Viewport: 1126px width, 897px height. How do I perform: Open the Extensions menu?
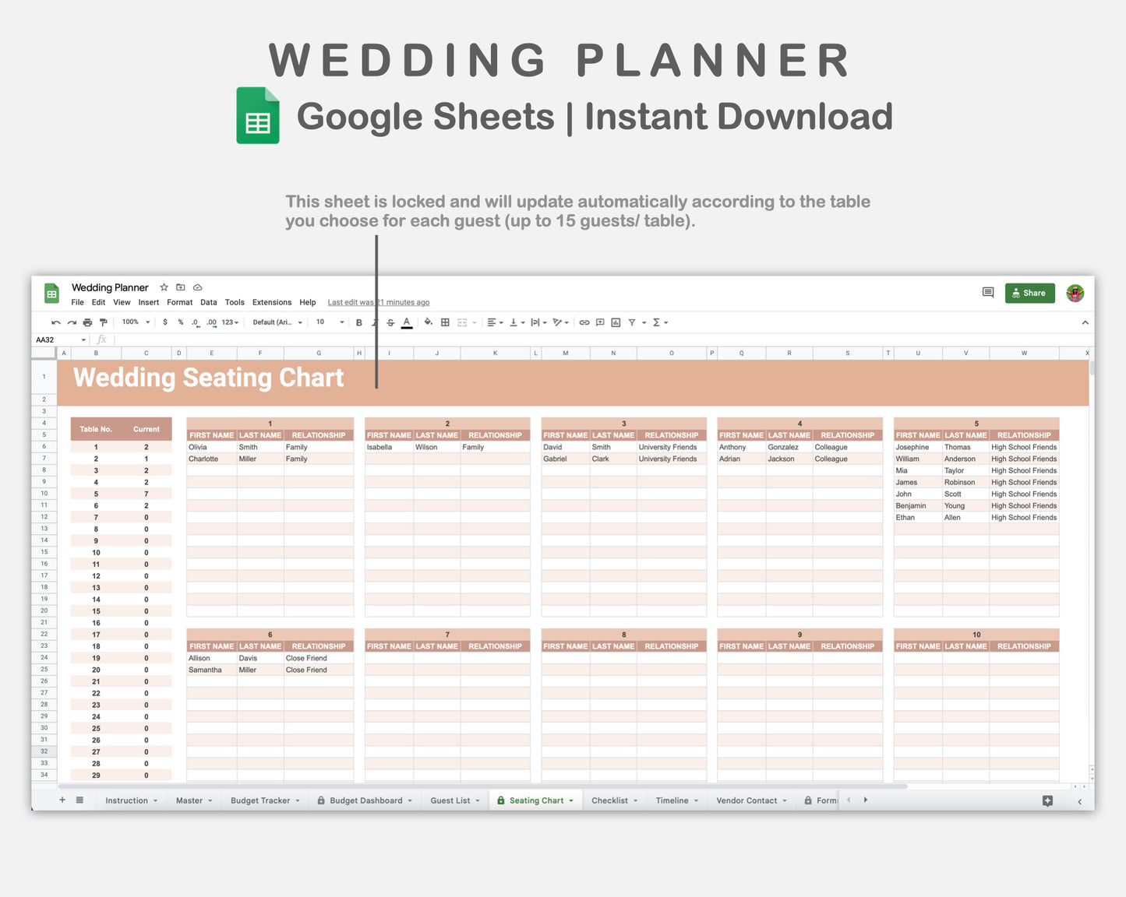coord(271,302)
